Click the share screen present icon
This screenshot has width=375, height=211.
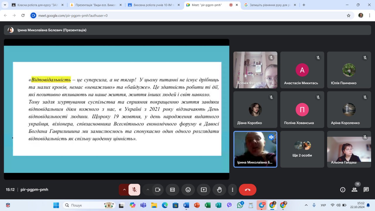tap(204, 190)
